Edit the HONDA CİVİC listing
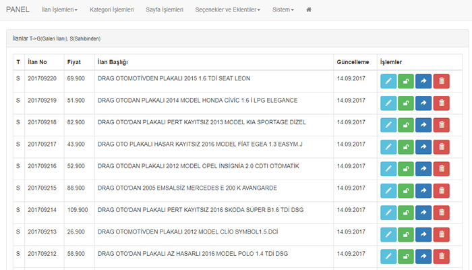Screen dimensions: 472x270 click(388, 103)
